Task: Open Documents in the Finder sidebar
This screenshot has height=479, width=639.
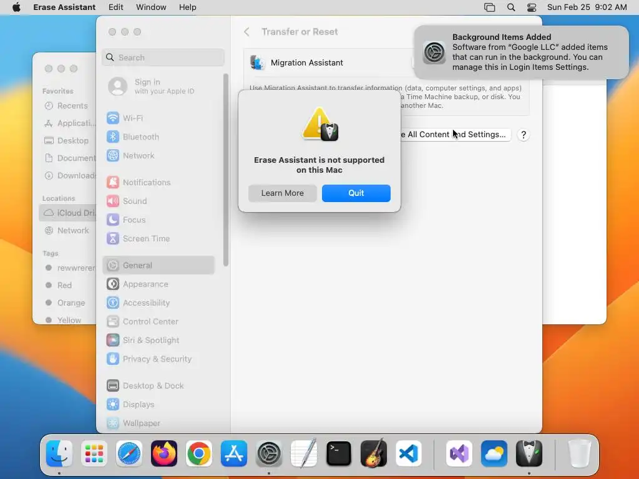Action: (67, 158)
